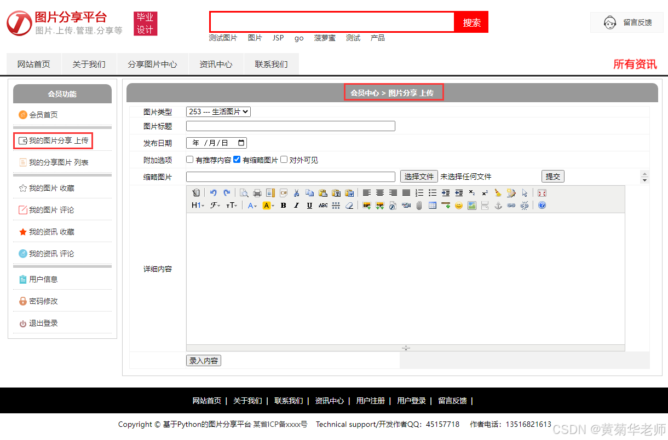Viewport: 668px width, 440px height.
Task: Insert a table using the editor icon
Action: [432, 205]
